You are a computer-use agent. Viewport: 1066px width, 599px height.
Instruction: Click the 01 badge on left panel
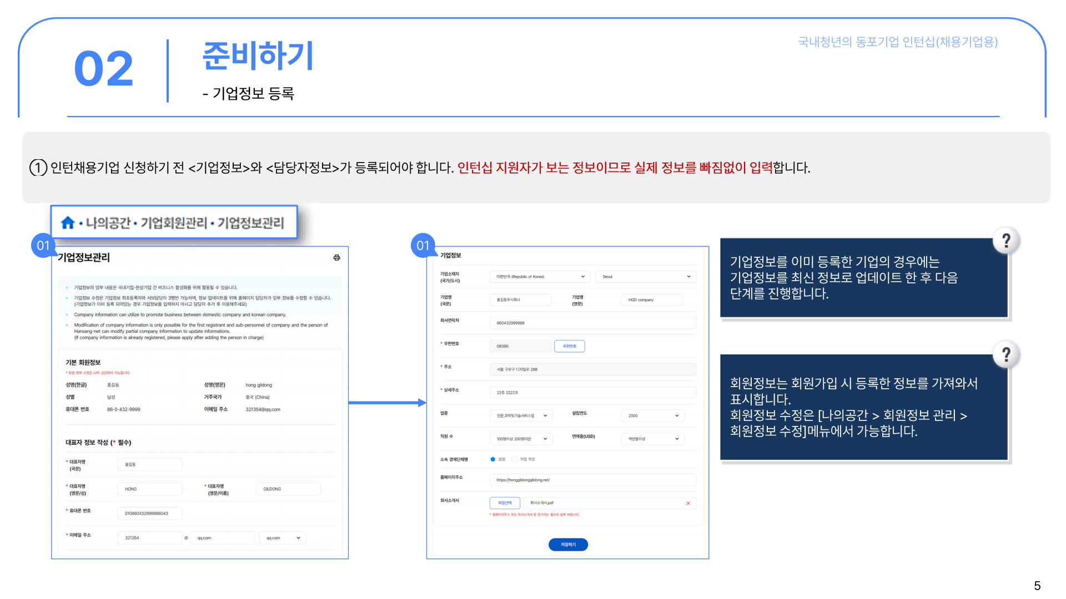click(x=43, y=246)
